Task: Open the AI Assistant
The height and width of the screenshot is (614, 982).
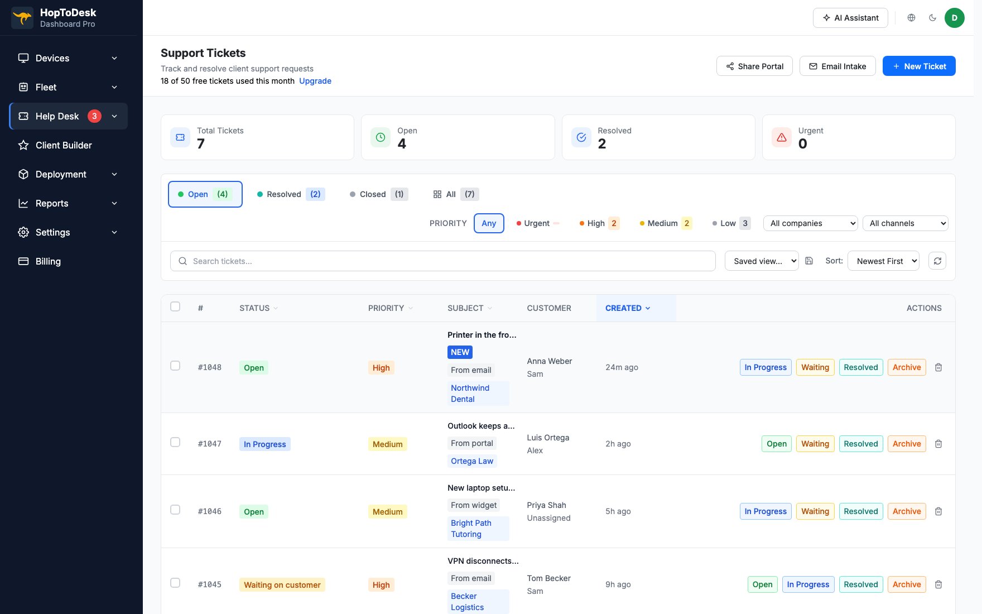Action: 850,18
